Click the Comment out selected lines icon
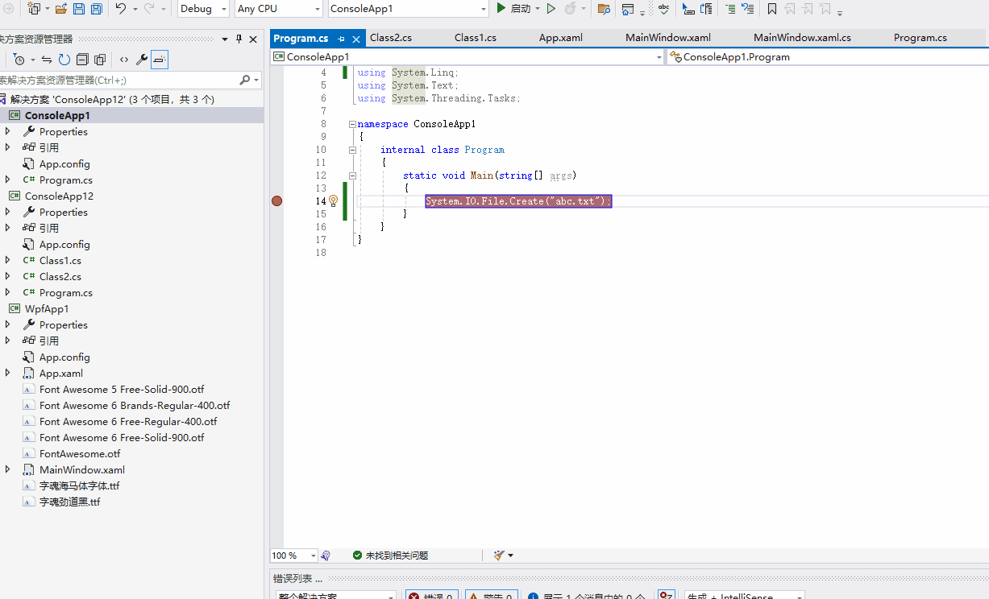 pos(688,9)
